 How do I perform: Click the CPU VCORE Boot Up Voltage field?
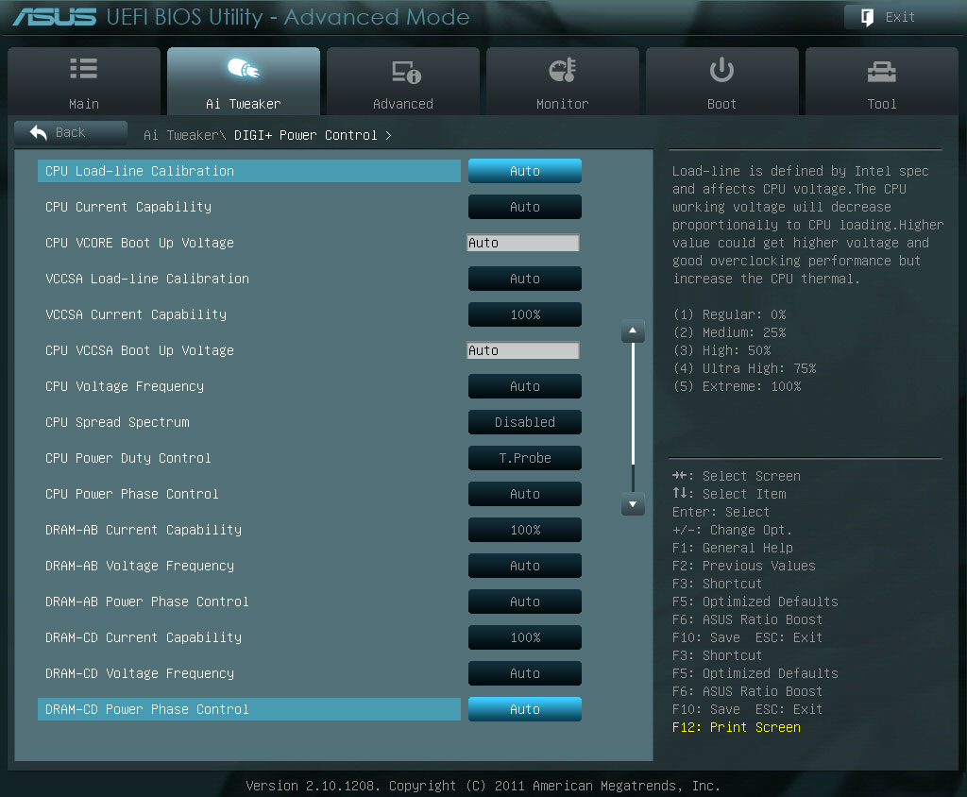[x=523, y=243]
